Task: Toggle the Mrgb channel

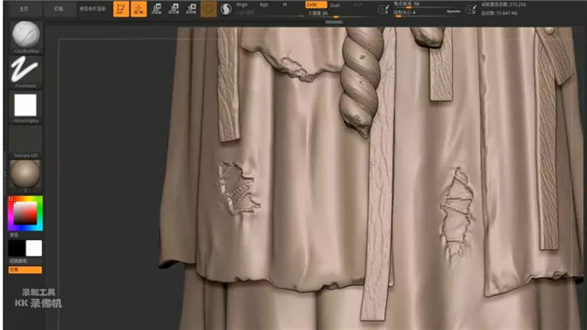Action: 242,5
